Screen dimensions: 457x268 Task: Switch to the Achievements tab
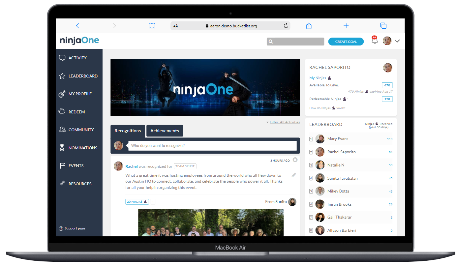[165, 131]
